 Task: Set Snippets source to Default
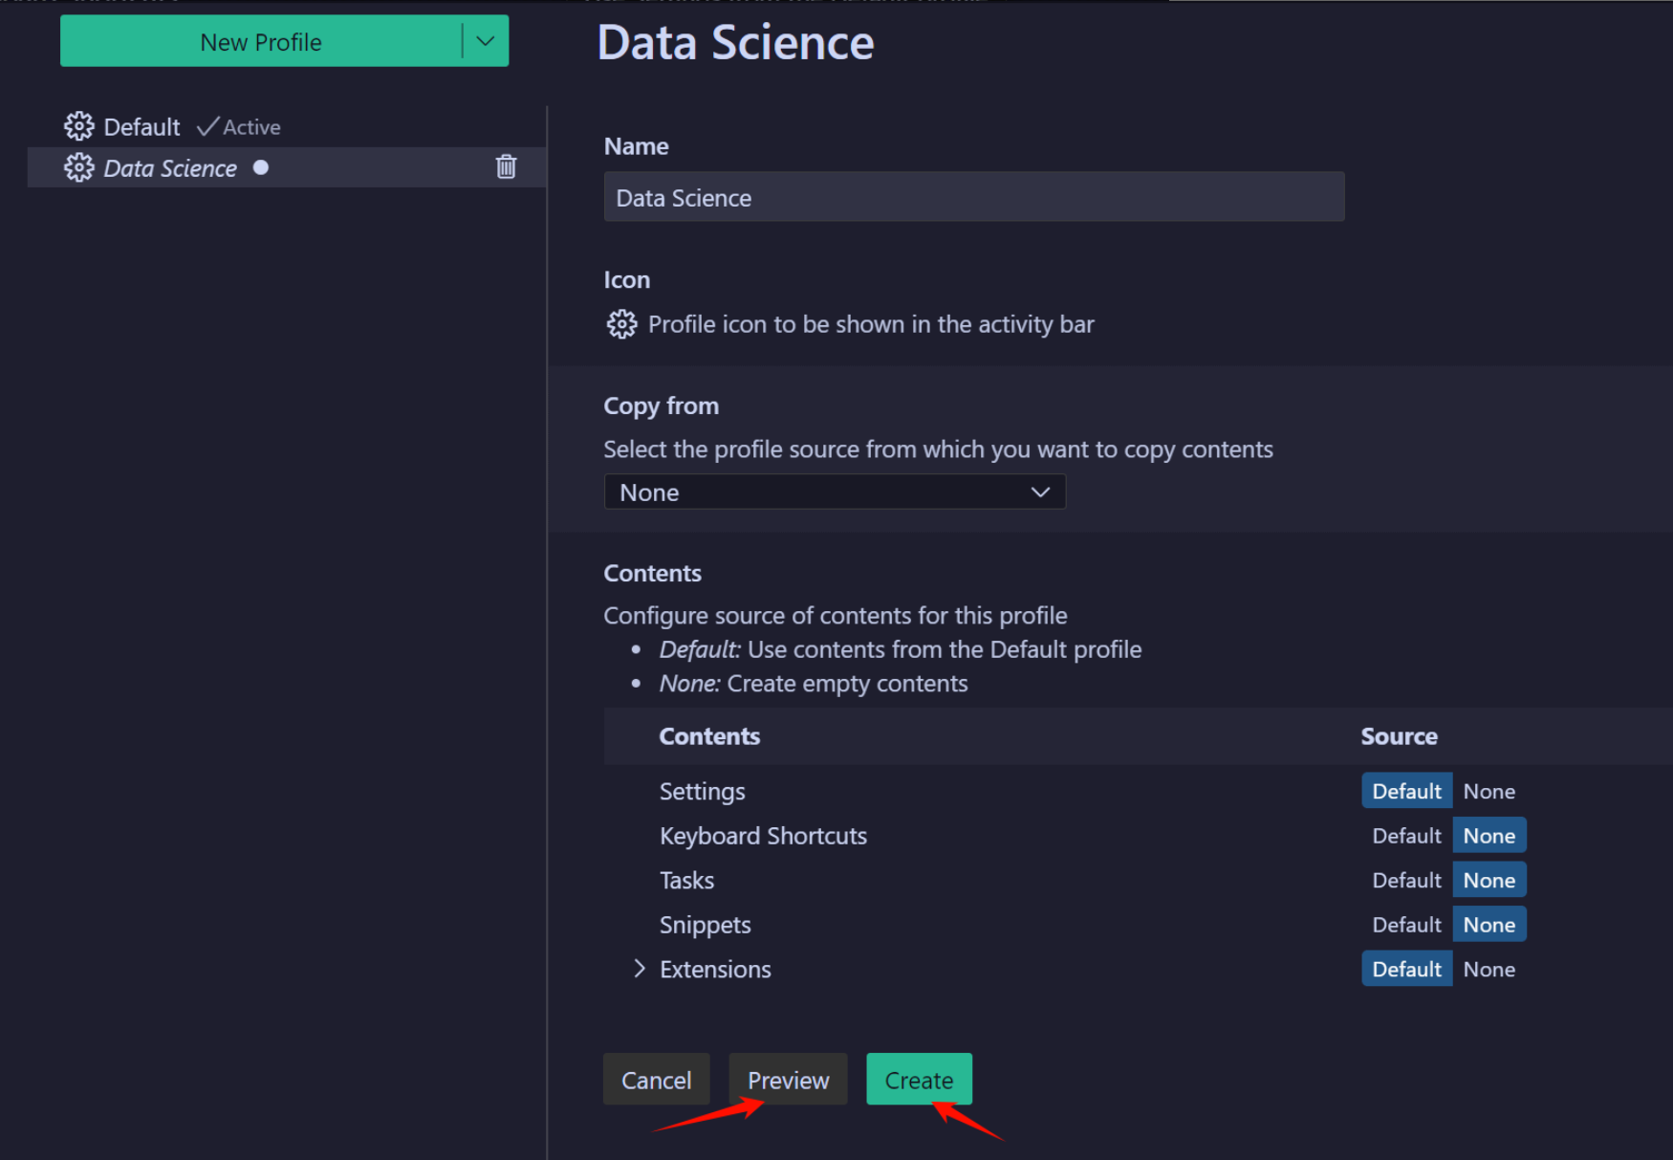1405,924
